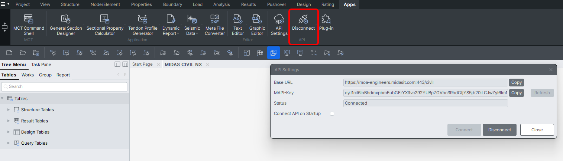Switch to the Results ribbon tab
Image resolution: width=563 pixels, height=161 pixels.
pyautogui.click(x=249, y=4)
